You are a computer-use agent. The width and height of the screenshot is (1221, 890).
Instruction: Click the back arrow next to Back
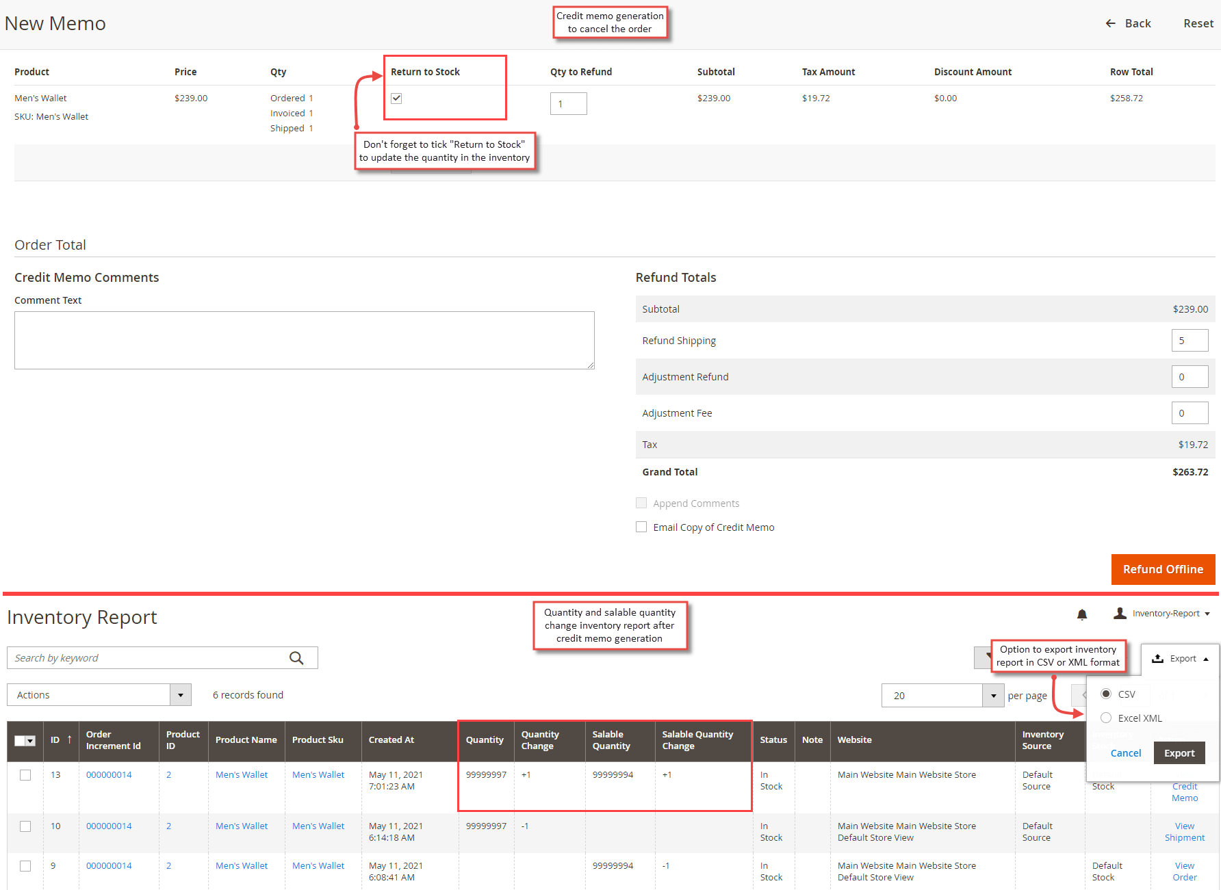pyautogui.click(x=1110, y=23)
